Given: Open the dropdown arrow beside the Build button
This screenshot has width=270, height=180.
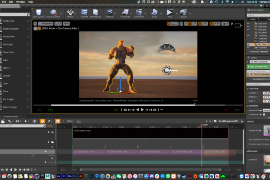Looking at the screenshot, I should (x=161, y=13).
